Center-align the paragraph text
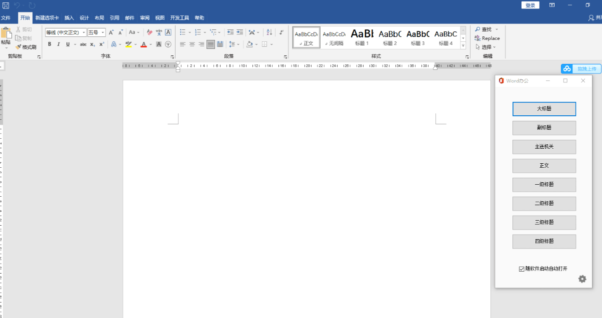This screenshot has width=602, height=318. click(192, 44)
